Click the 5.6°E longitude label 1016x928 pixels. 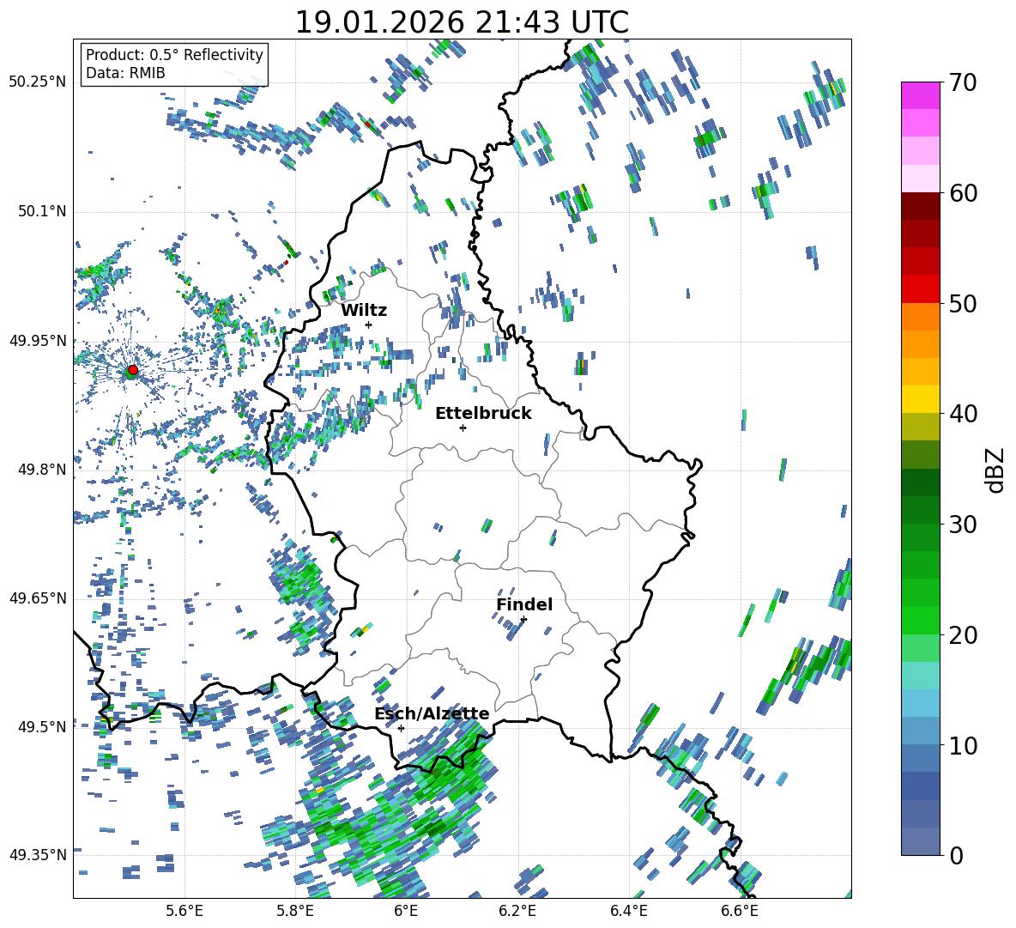(x=184, y=911)
